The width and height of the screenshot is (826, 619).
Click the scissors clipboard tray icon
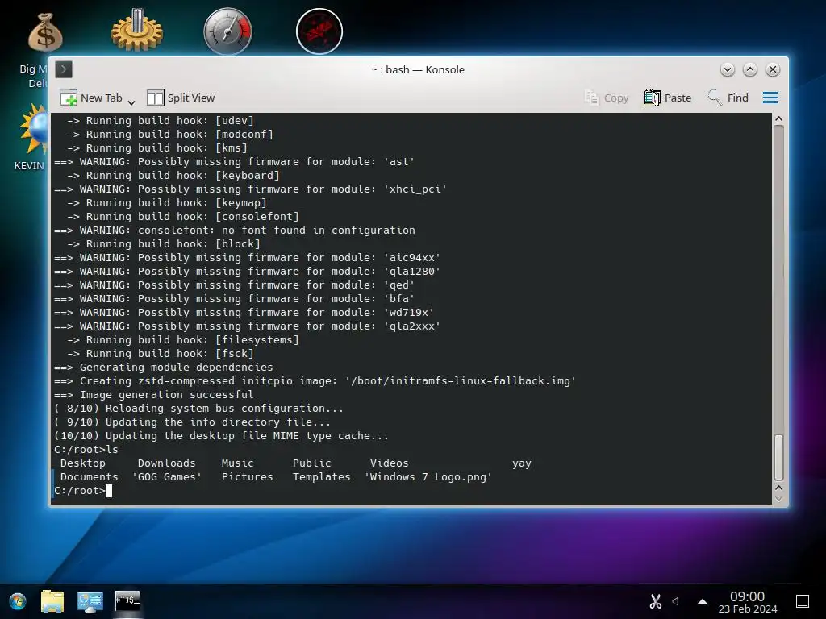pyautogui.click(x=655, y=601)
